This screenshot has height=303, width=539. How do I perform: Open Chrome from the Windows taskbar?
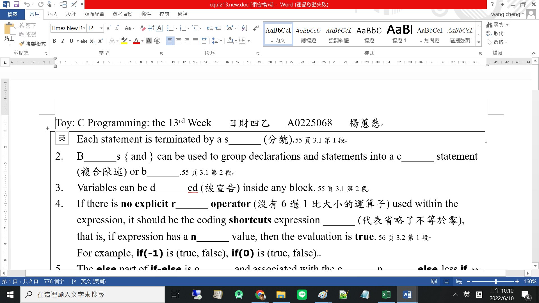coord(260,295)
